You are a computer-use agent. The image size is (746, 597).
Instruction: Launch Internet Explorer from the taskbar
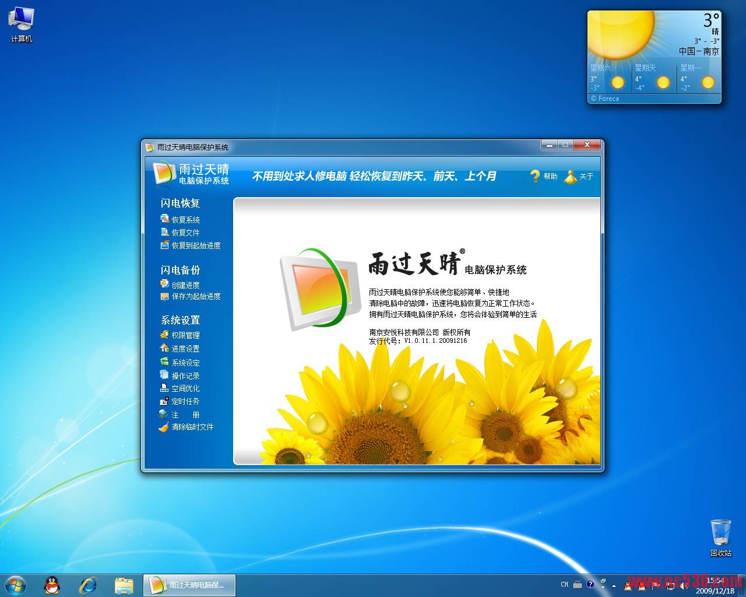point(88,585)
